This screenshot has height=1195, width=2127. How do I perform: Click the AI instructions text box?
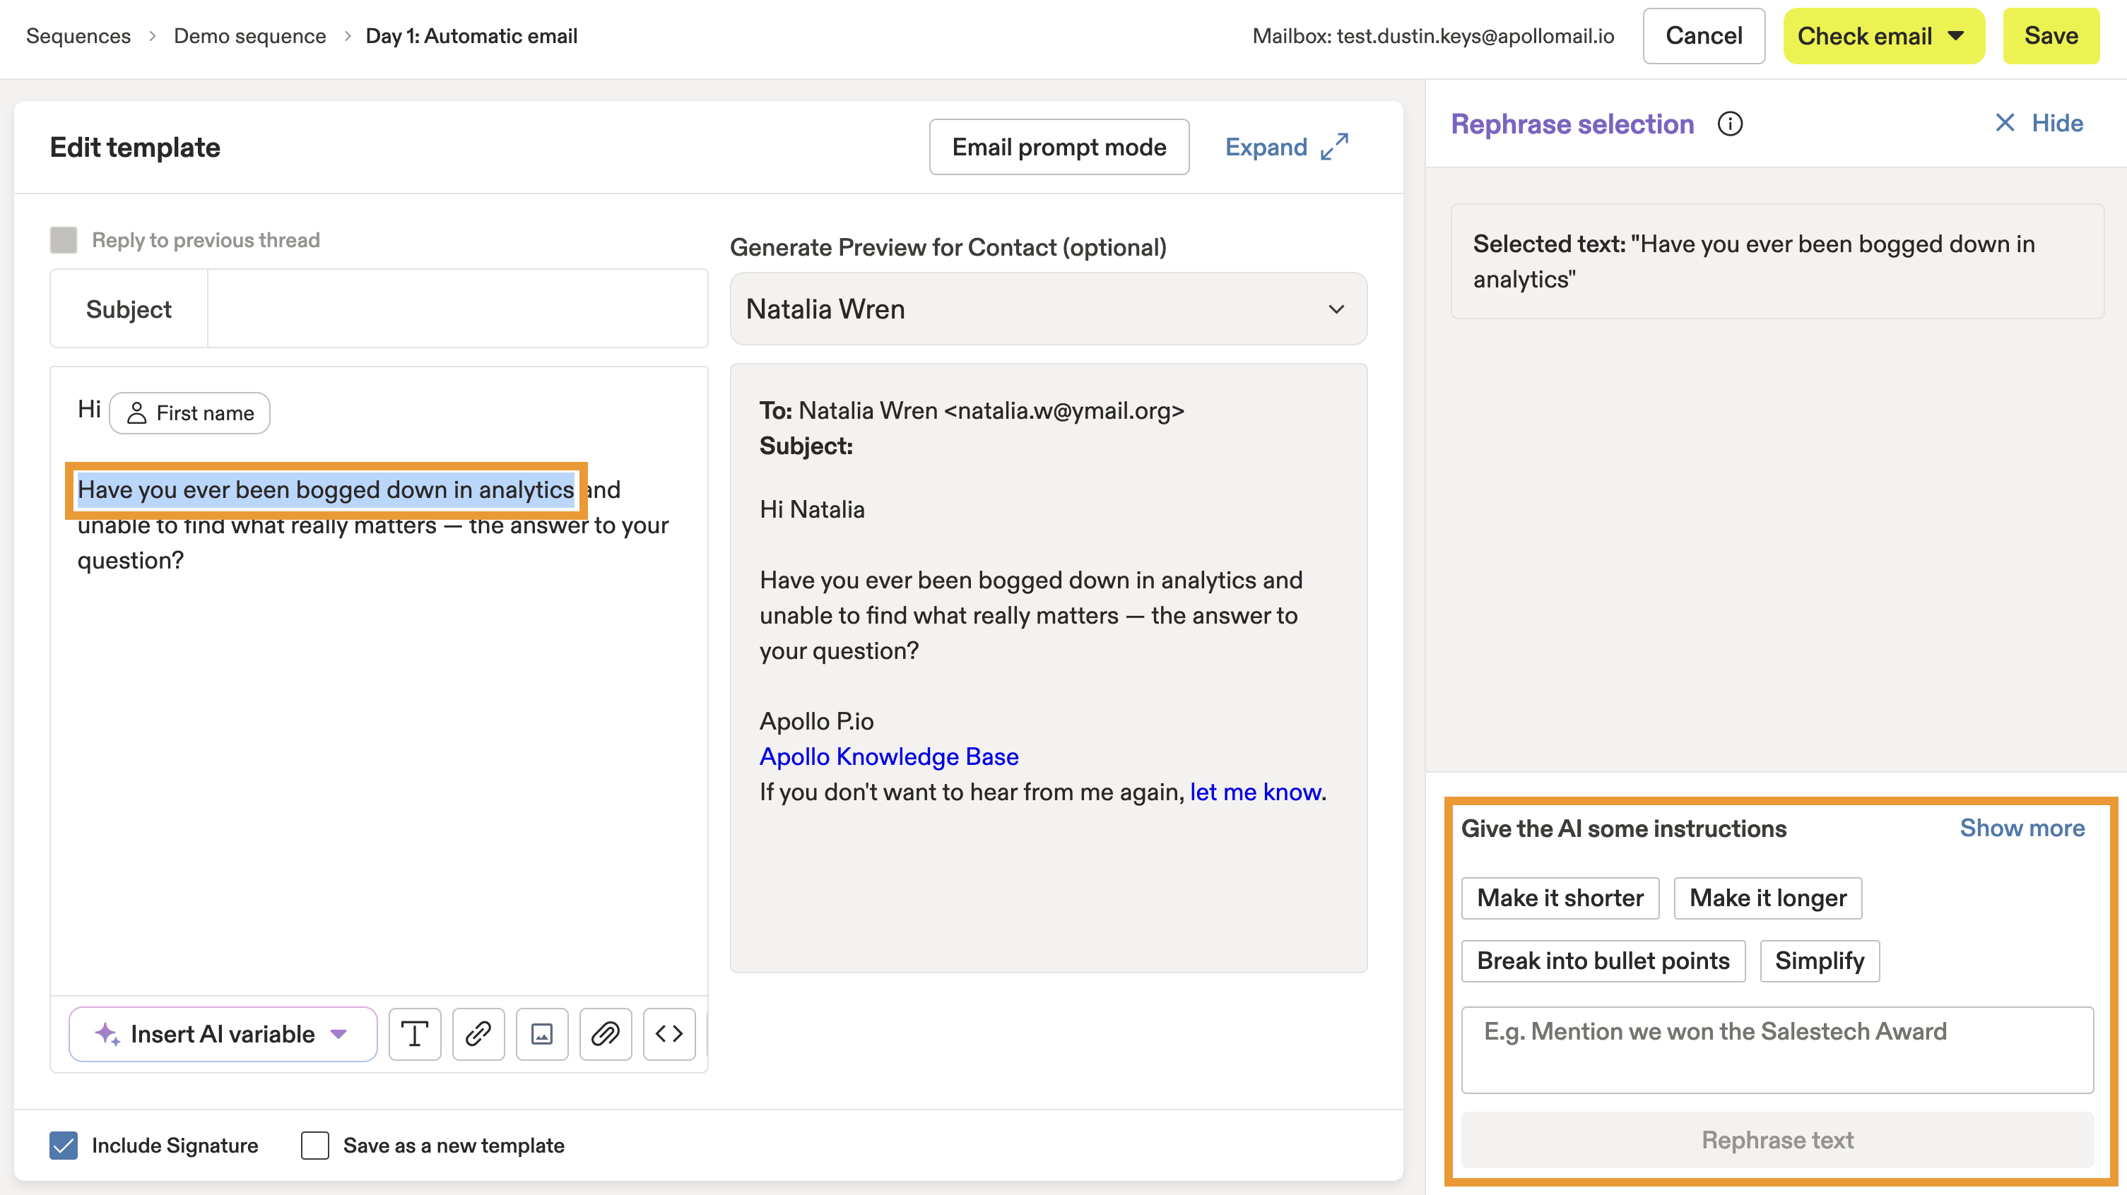tap(1777, 1049)
